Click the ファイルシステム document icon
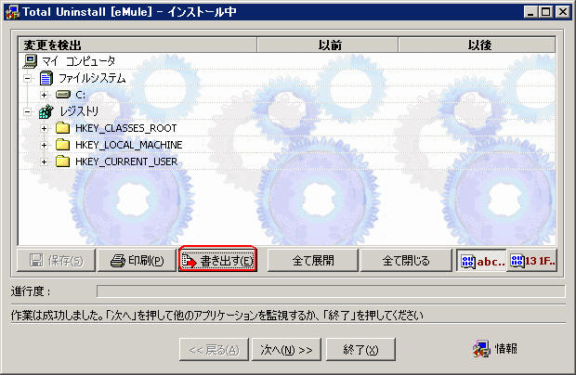The height and width of the screenshot is (375, 576). click(x=46, y=78)
